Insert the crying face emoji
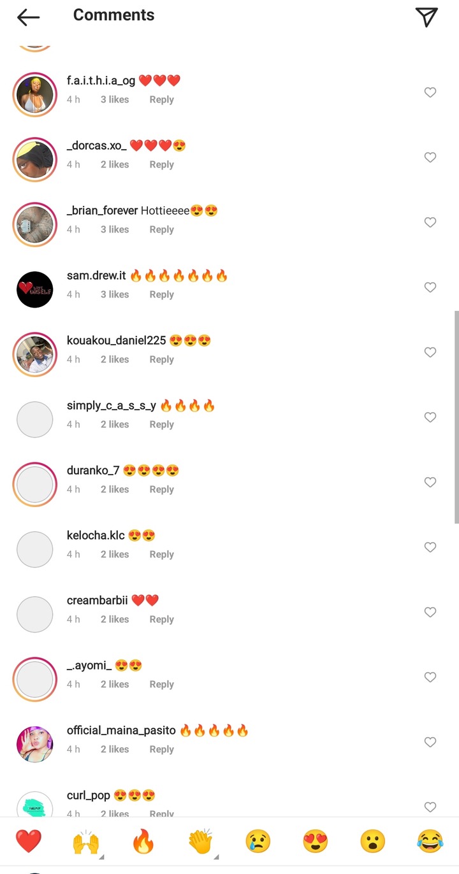The image size is (459, 874). (x=258, y=841)
